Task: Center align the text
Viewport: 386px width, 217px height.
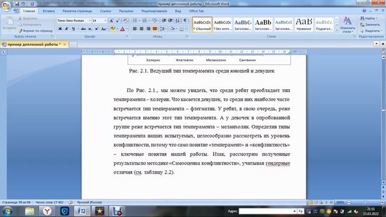Action: (x=142, y=29)
